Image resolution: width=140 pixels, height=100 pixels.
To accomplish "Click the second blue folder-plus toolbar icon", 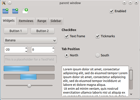I will point(15,11).
